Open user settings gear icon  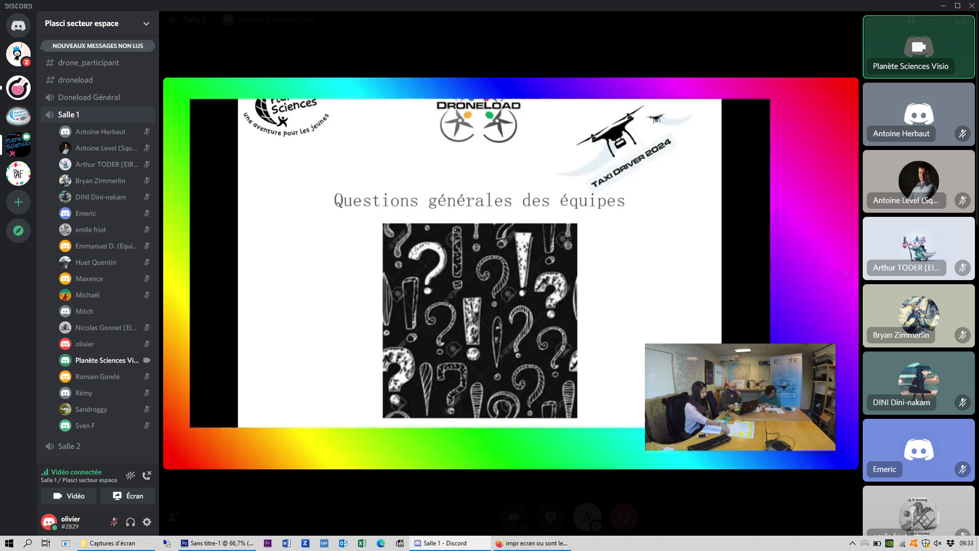147,522
